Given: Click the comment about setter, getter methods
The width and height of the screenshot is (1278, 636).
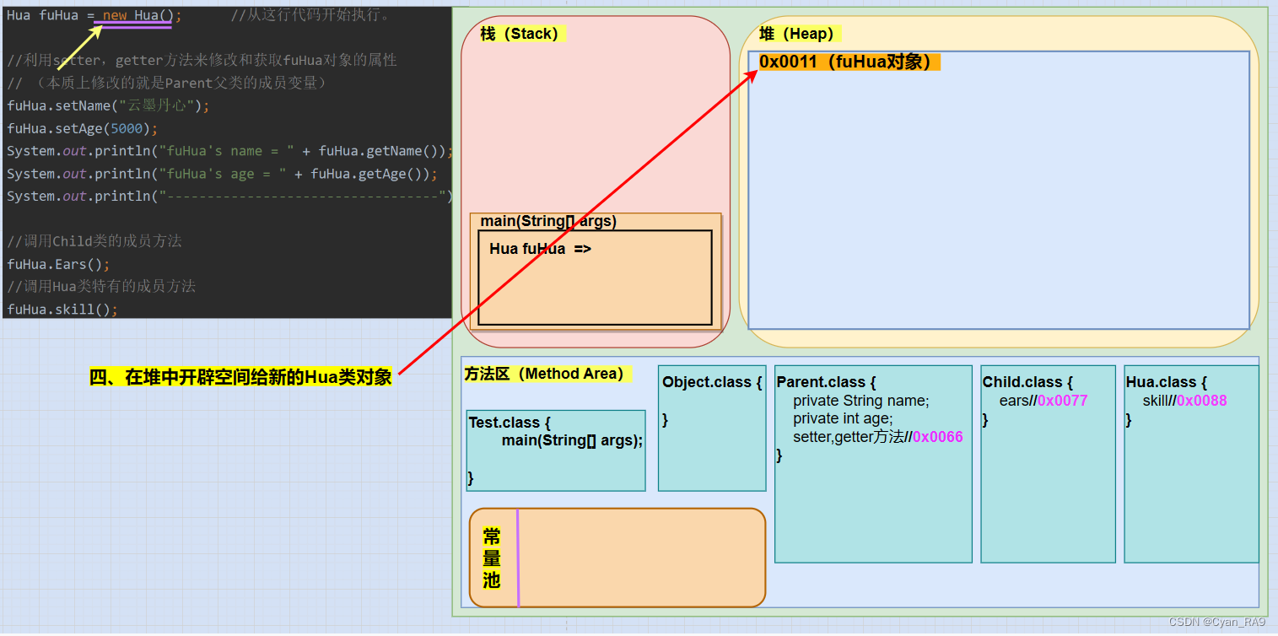Looking at the screenshot, I should pyautogui.click(x=202, y=61).
